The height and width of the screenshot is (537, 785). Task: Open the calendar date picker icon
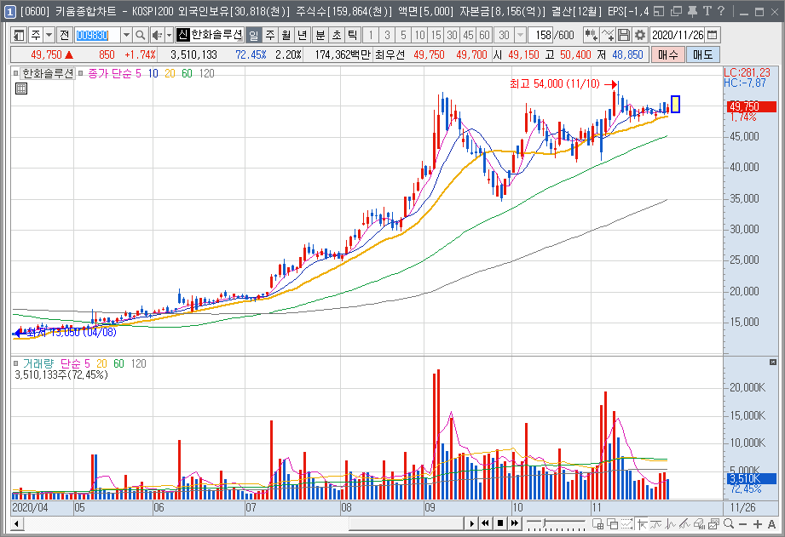click(713, 35)
